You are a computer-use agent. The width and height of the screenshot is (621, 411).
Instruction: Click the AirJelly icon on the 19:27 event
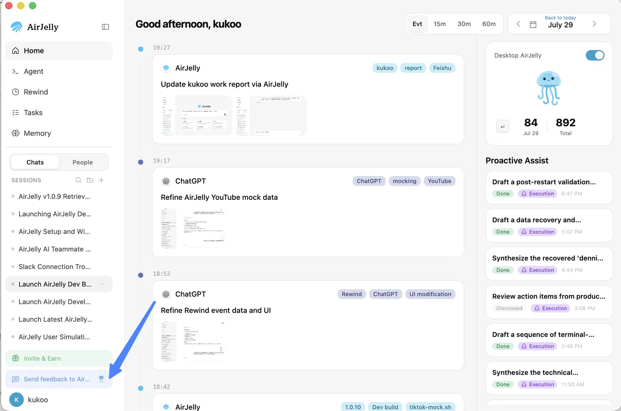click(166, 68)
